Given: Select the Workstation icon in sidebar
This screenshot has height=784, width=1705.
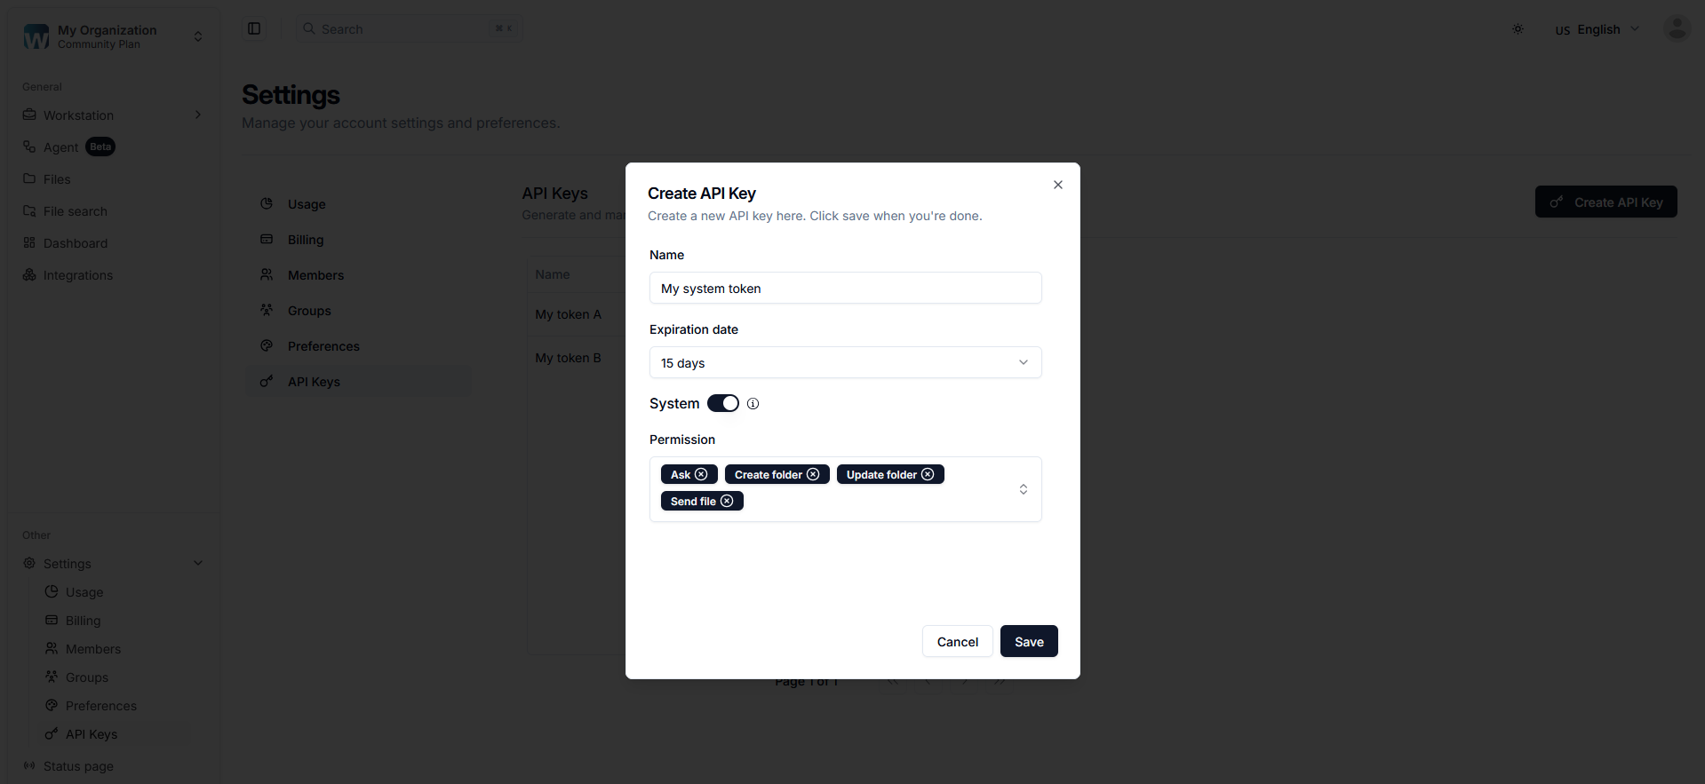Looking at the screenshot, I should click(28, 115).
